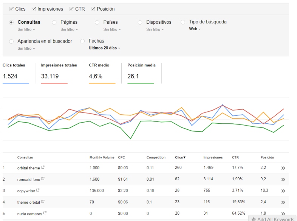Sort table by Monthly Volume header
Screen dimensions: 297x221
(102, 158)
